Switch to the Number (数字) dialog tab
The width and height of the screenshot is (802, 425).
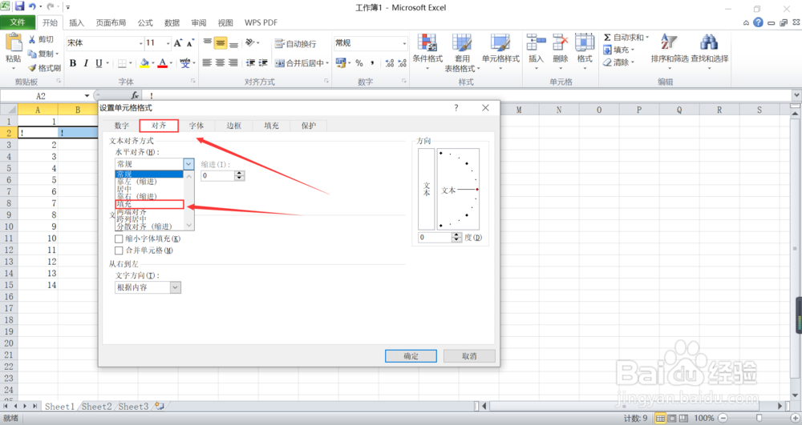tap(121, 126)
